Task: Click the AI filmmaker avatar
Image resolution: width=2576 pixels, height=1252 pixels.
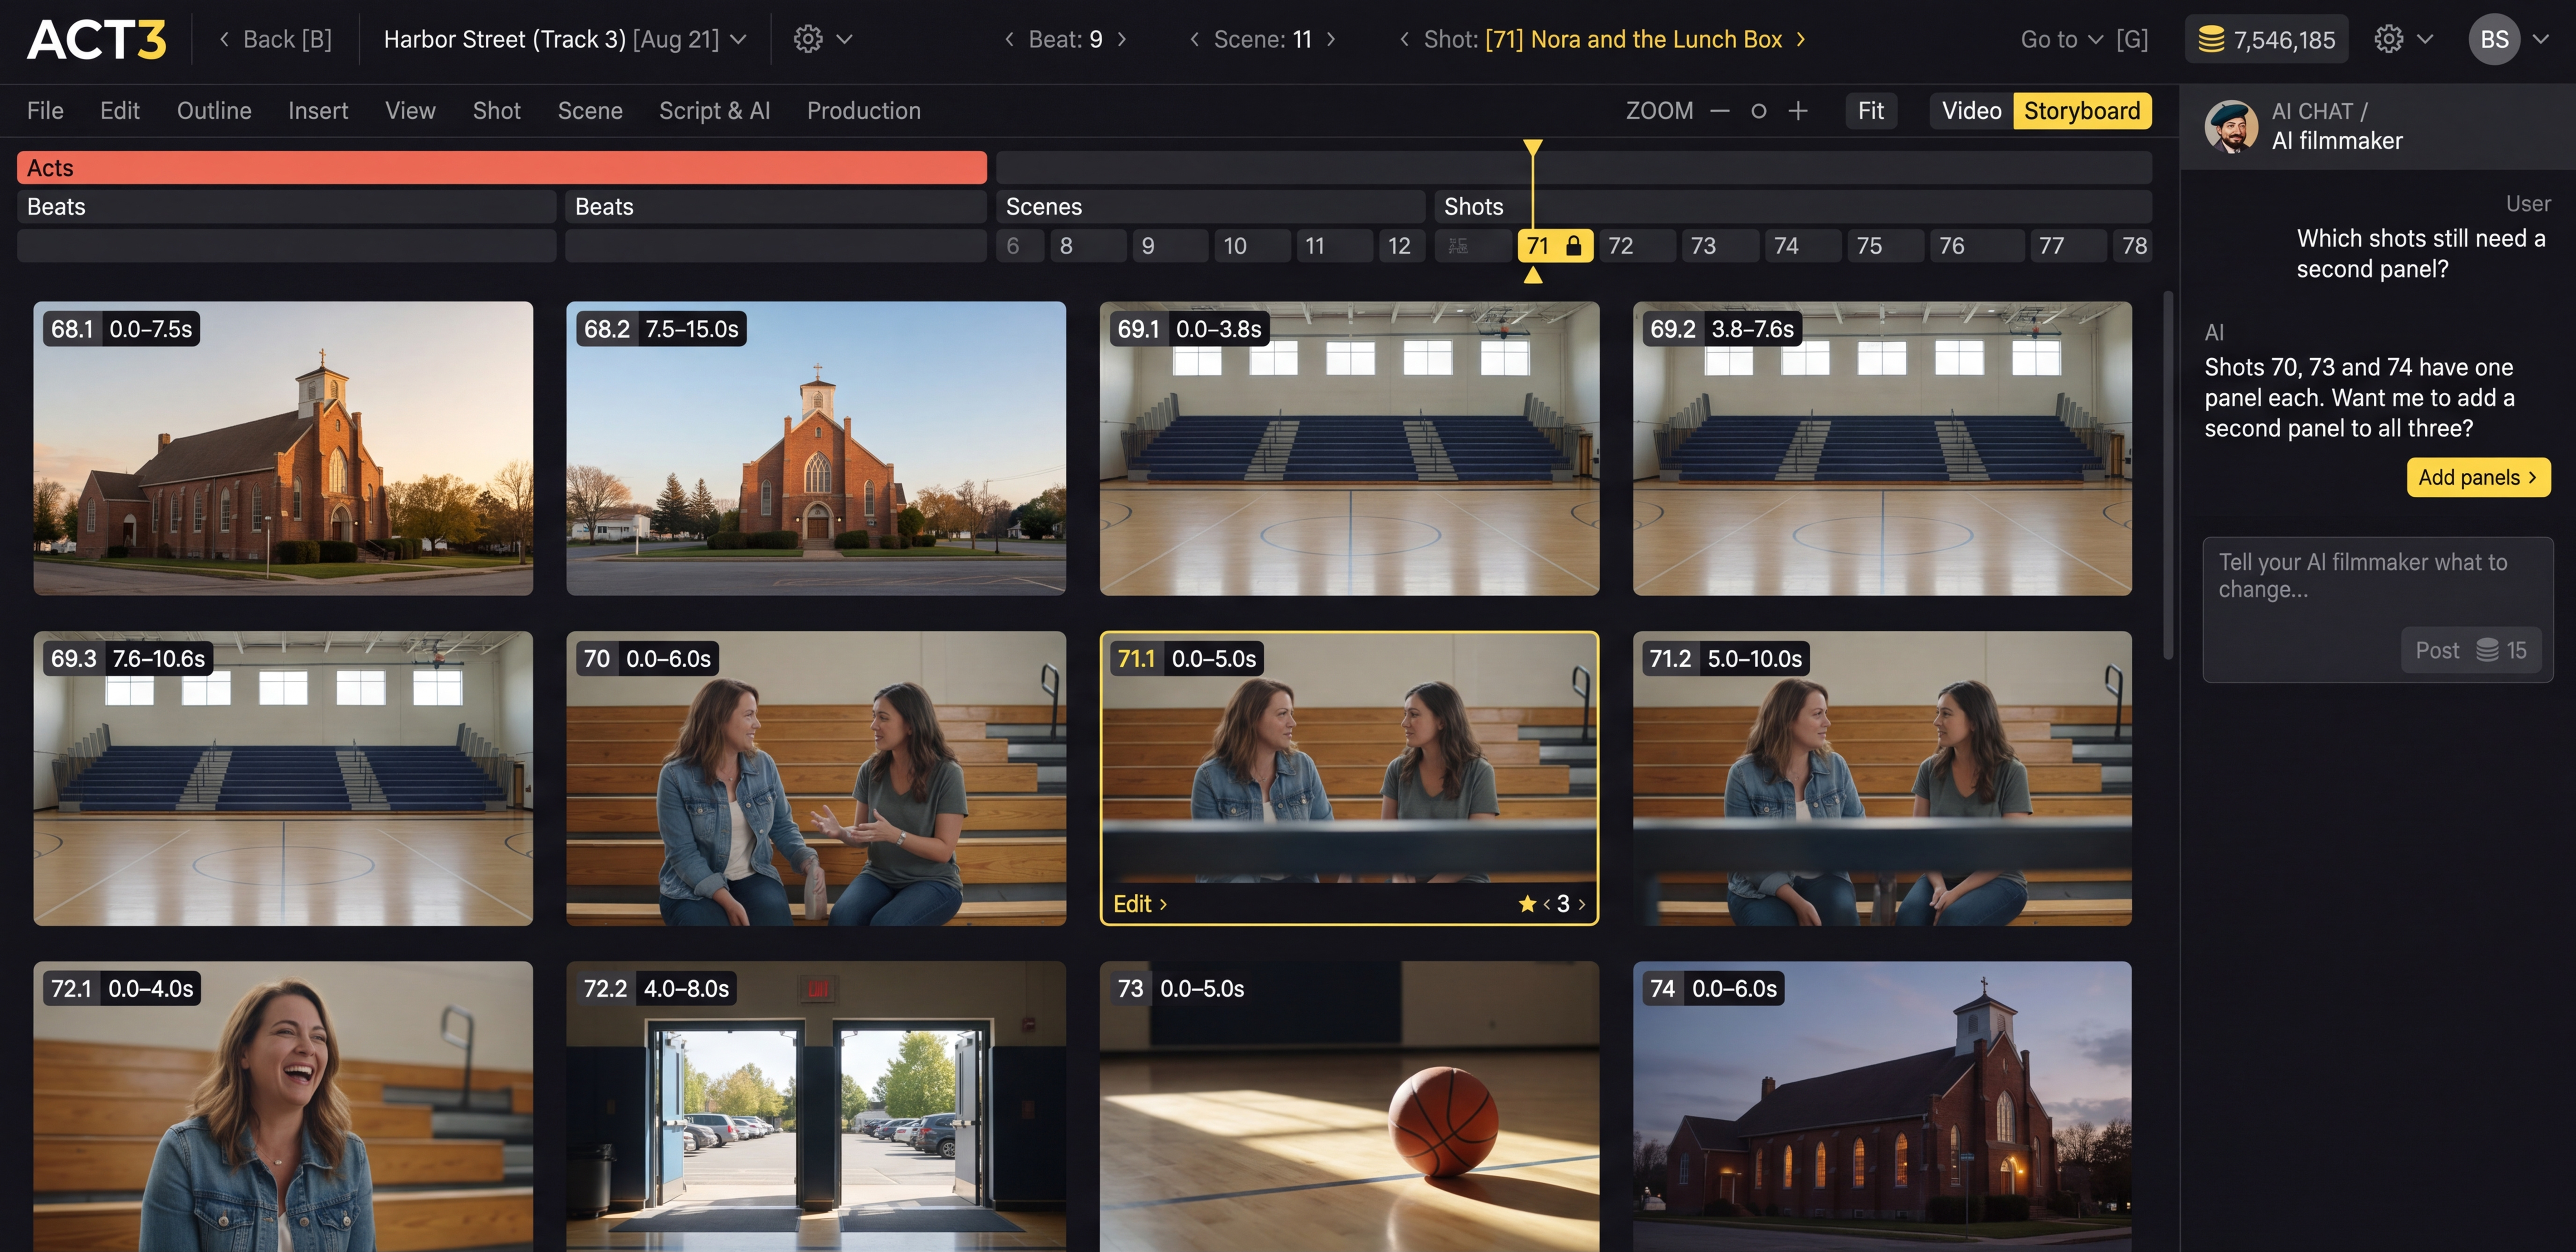Action: [2231, 126]
